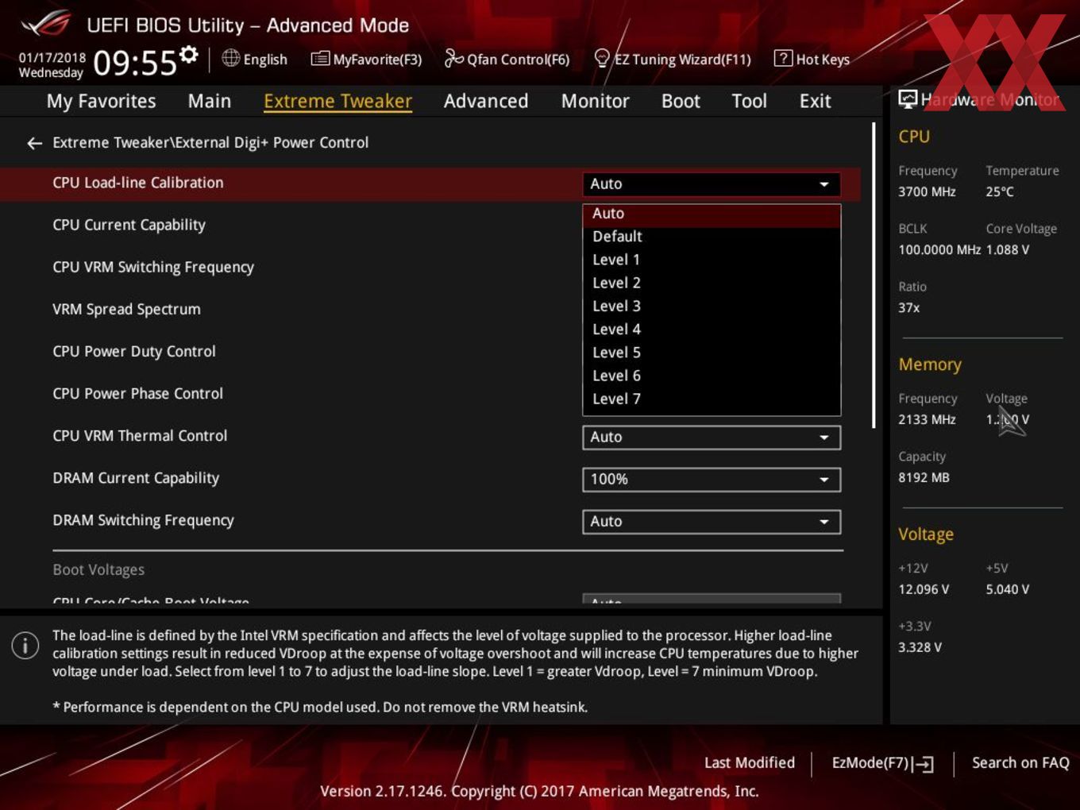Select the Exit tab
Image resolution: width=1080 pixels, height=810 pixels.
(816, 101)
